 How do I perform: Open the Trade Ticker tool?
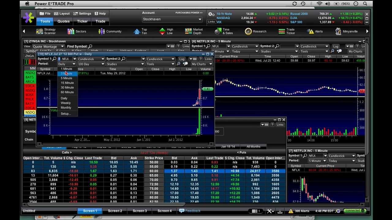[x=287, y=31]
